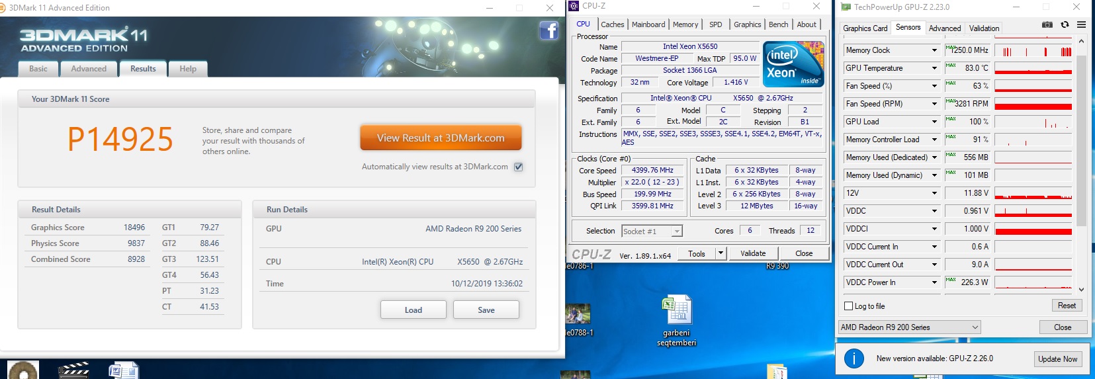Click the GPU Temperature red graph
Viewport: 1095px width, 379px height.
click(1033, 68)
